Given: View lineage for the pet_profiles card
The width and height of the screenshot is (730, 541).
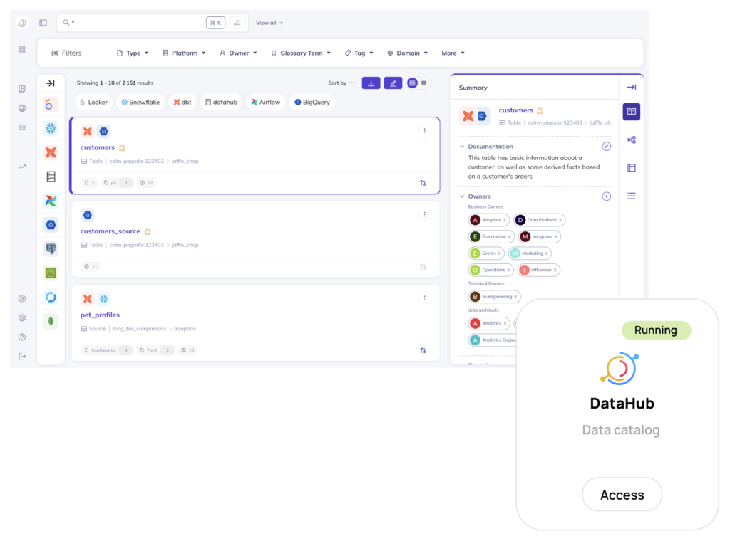Looking at the screenshot, I should click(x=423, y=350).
